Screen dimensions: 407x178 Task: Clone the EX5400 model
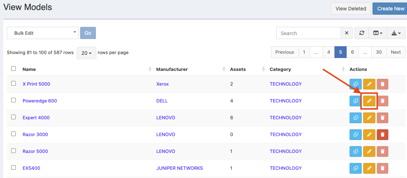tap(356, 168)
